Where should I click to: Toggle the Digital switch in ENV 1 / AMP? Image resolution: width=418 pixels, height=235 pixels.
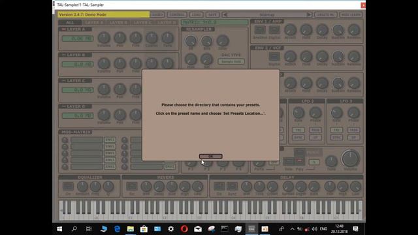pyautogui.click(x=274, y=30)
